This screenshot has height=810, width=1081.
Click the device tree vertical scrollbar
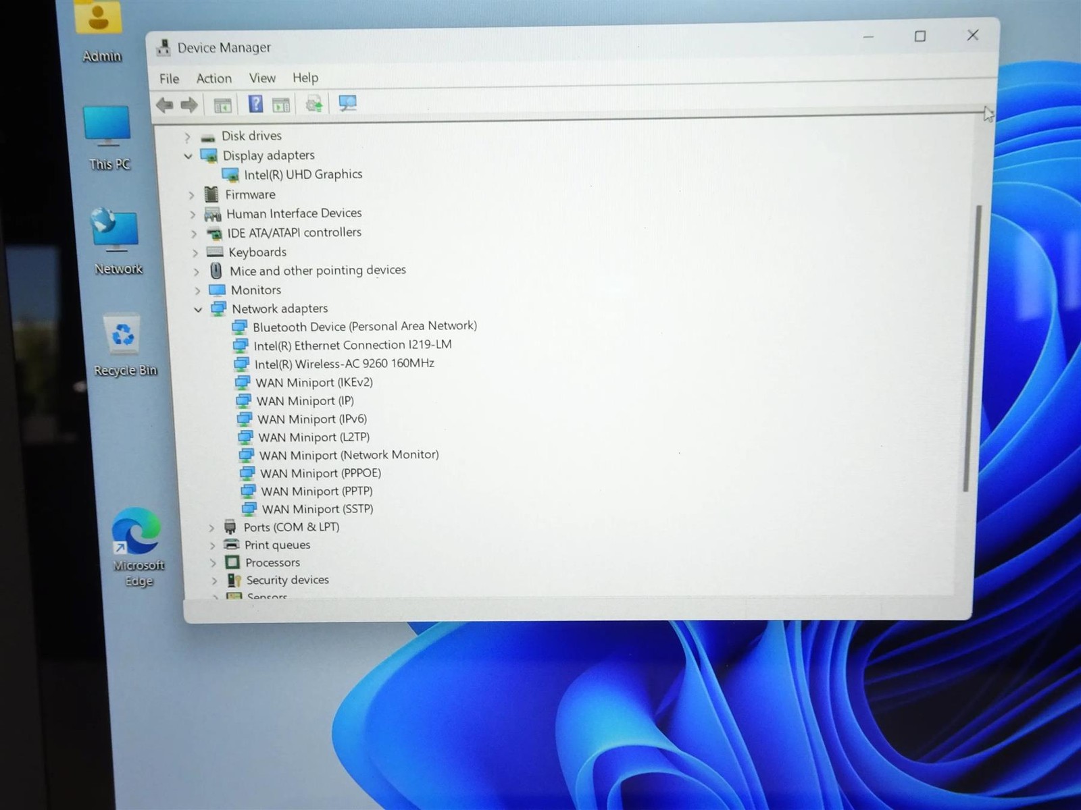(x=972, y=348)
